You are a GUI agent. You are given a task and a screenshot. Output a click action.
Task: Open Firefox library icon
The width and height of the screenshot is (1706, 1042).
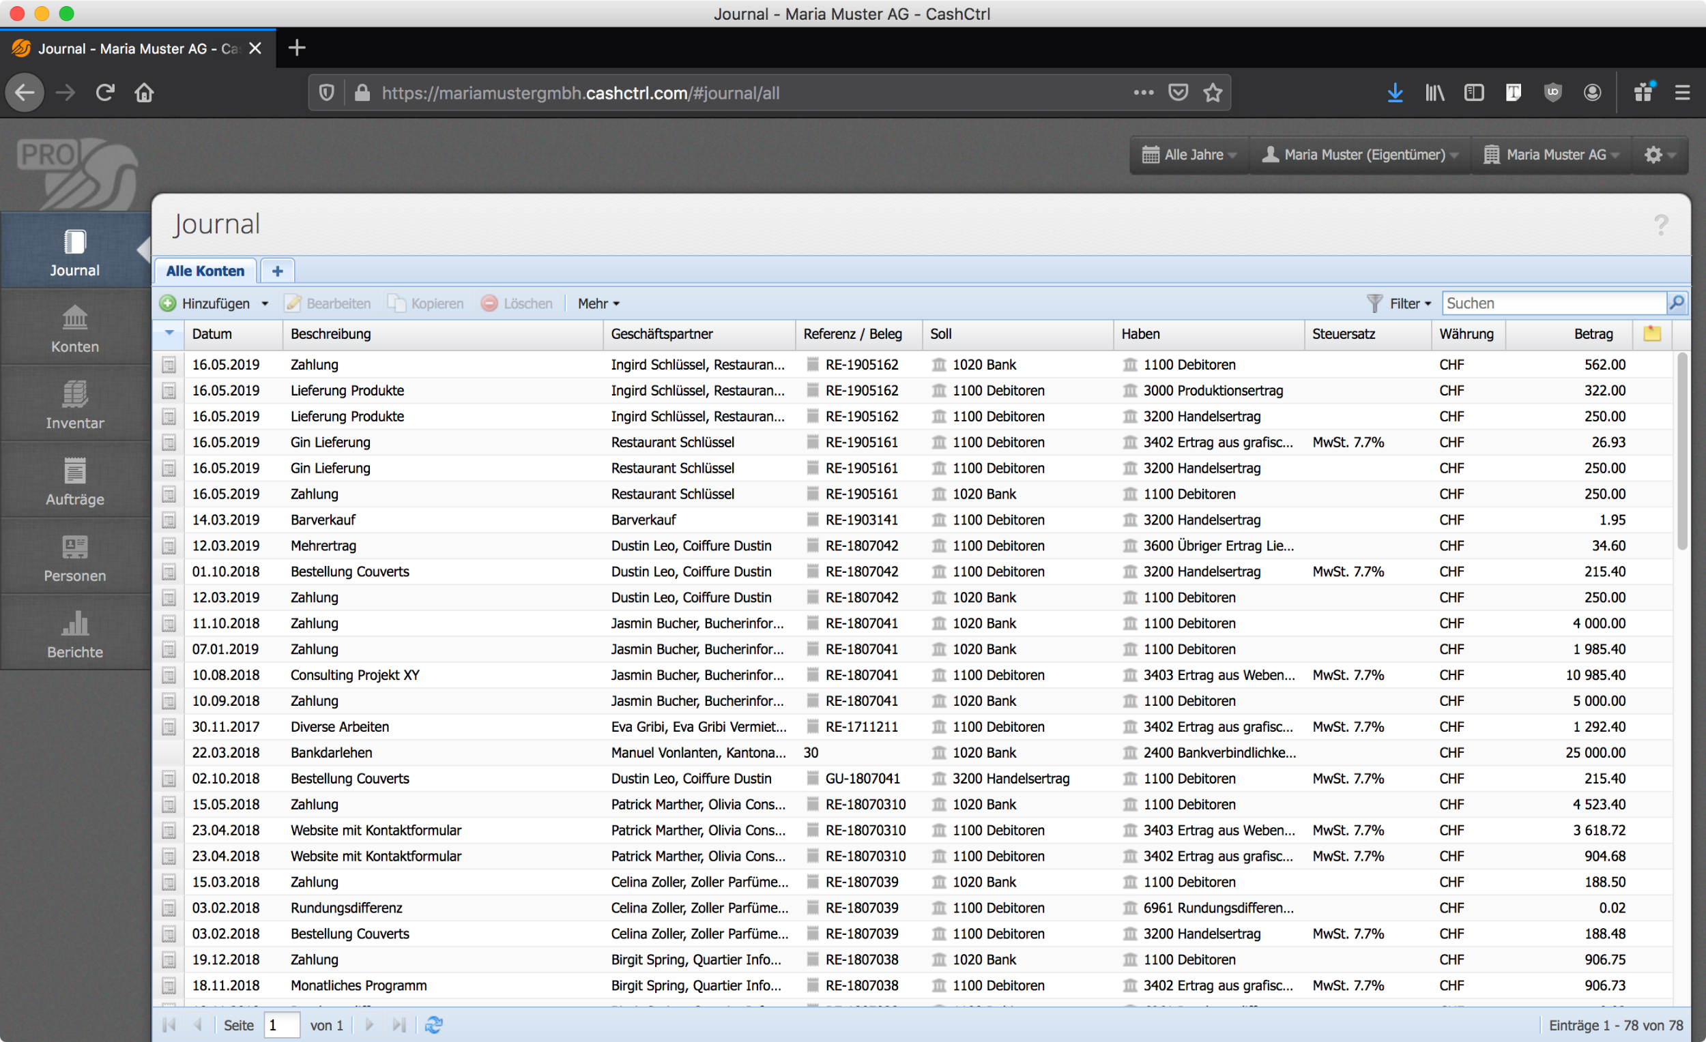(1434, 93)
